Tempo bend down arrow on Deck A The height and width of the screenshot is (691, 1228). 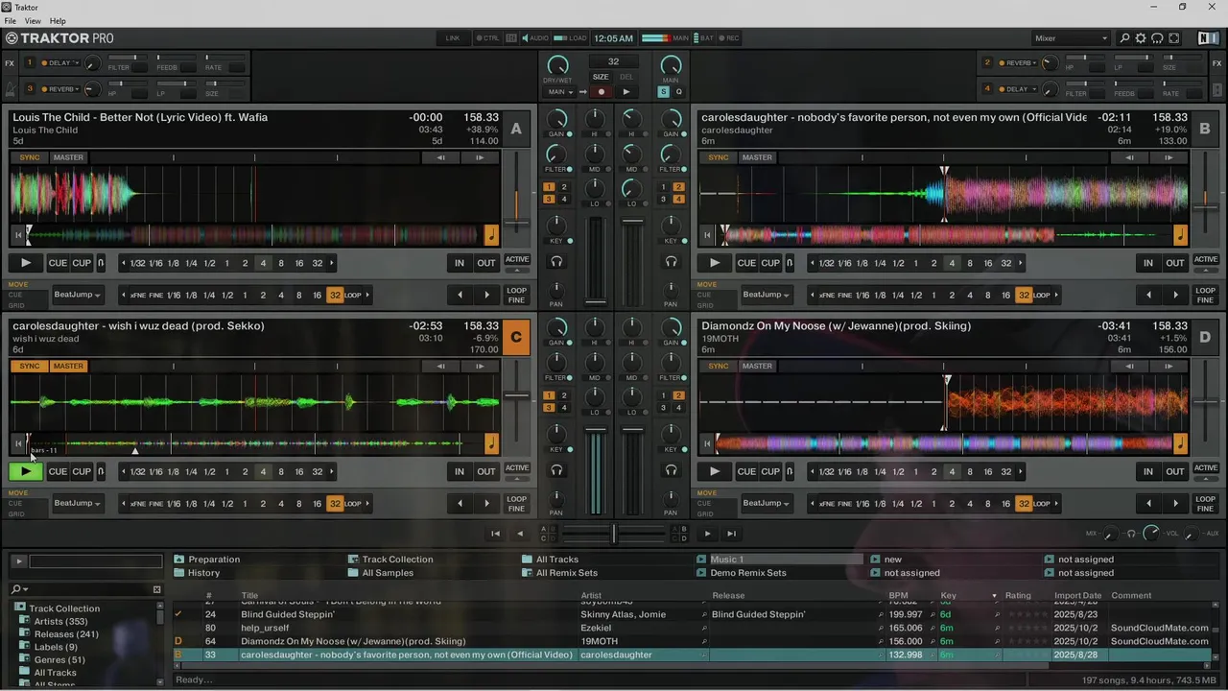[x=441, y=157]
